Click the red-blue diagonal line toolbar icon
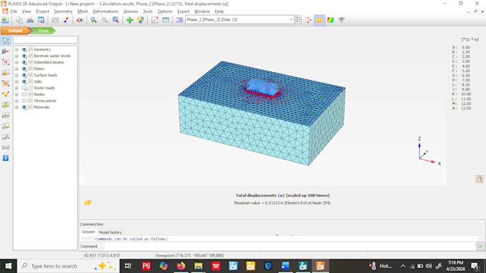The width and height of the screenshot is (486, 273). [x=66, y=20]
